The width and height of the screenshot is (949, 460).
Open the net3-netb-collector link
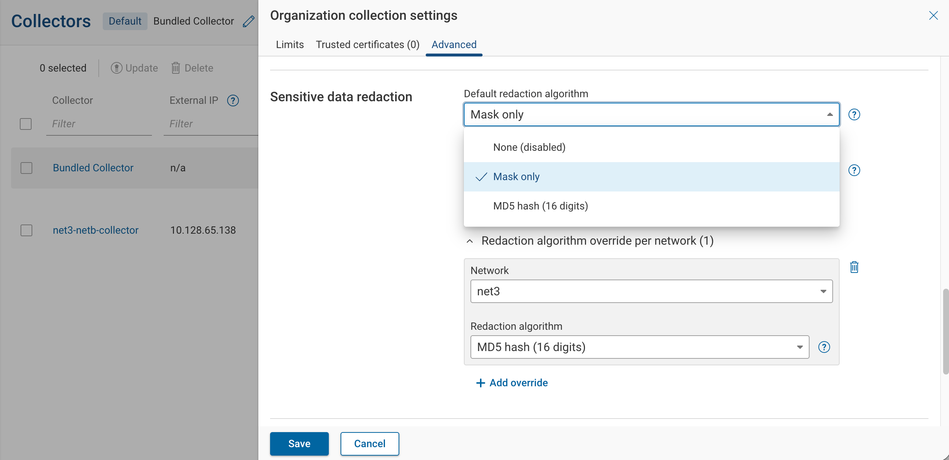click(96, 230)
